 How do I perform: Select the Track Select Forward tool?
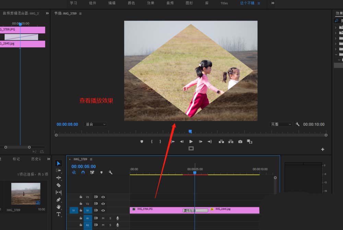point(59,171)
